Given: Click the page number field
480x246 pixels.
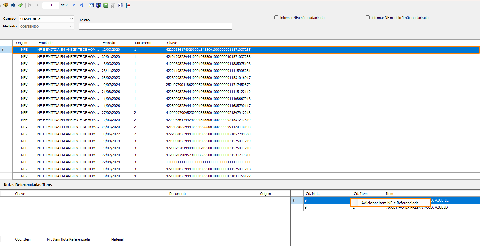Looking at the screenshot, I should point(51,5).
